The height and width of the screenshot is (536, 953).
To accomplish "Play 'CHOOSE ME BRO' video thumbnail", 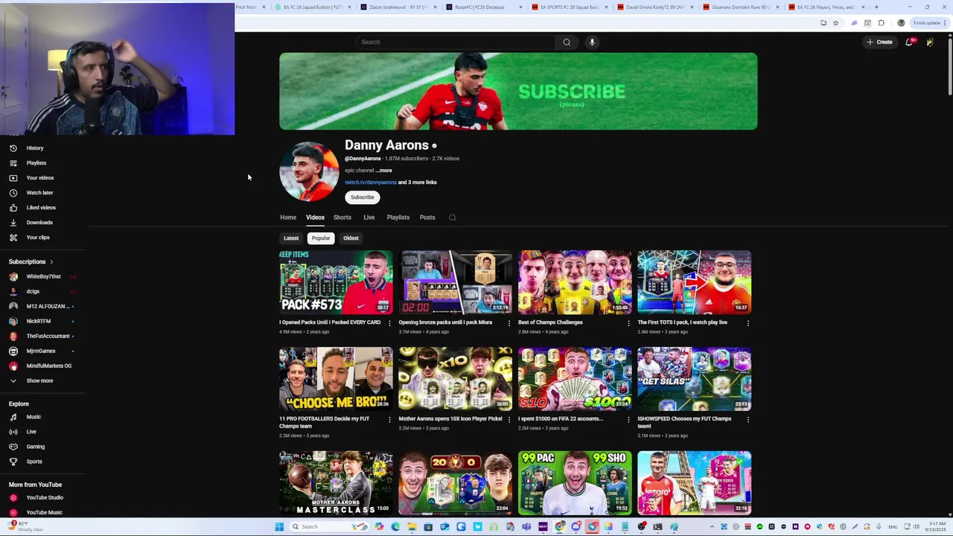I will click(336, 379).
